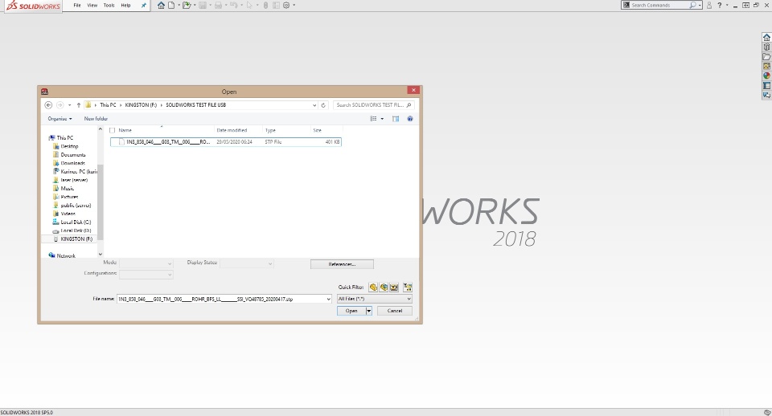
Task: Open the View menu
Action: pos(92,6)
